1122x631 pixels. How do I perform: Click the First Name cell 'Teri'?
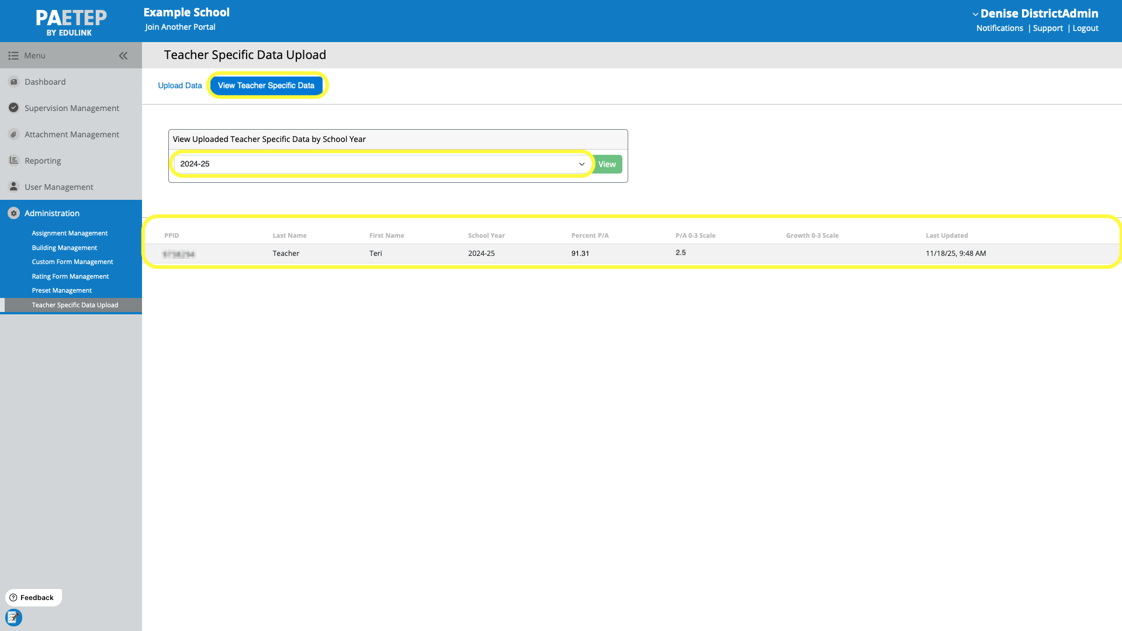376,254
